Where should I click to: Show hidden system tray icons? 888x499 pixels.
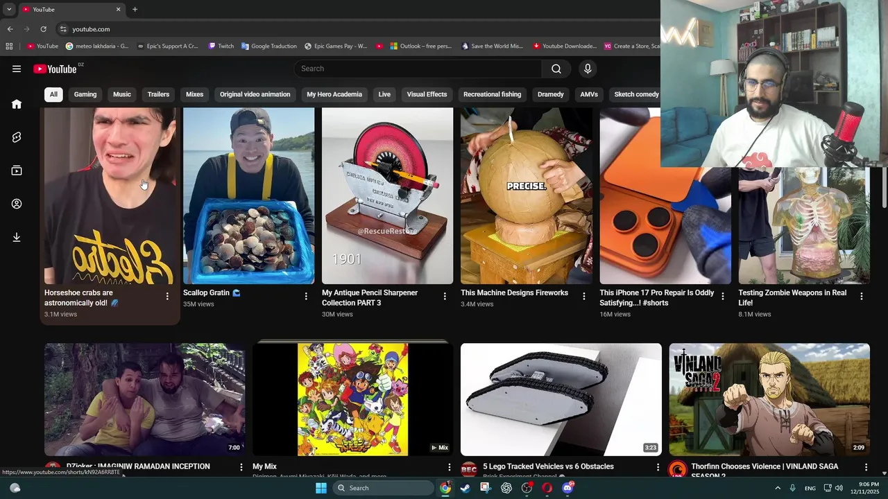[x=778, y=488]
